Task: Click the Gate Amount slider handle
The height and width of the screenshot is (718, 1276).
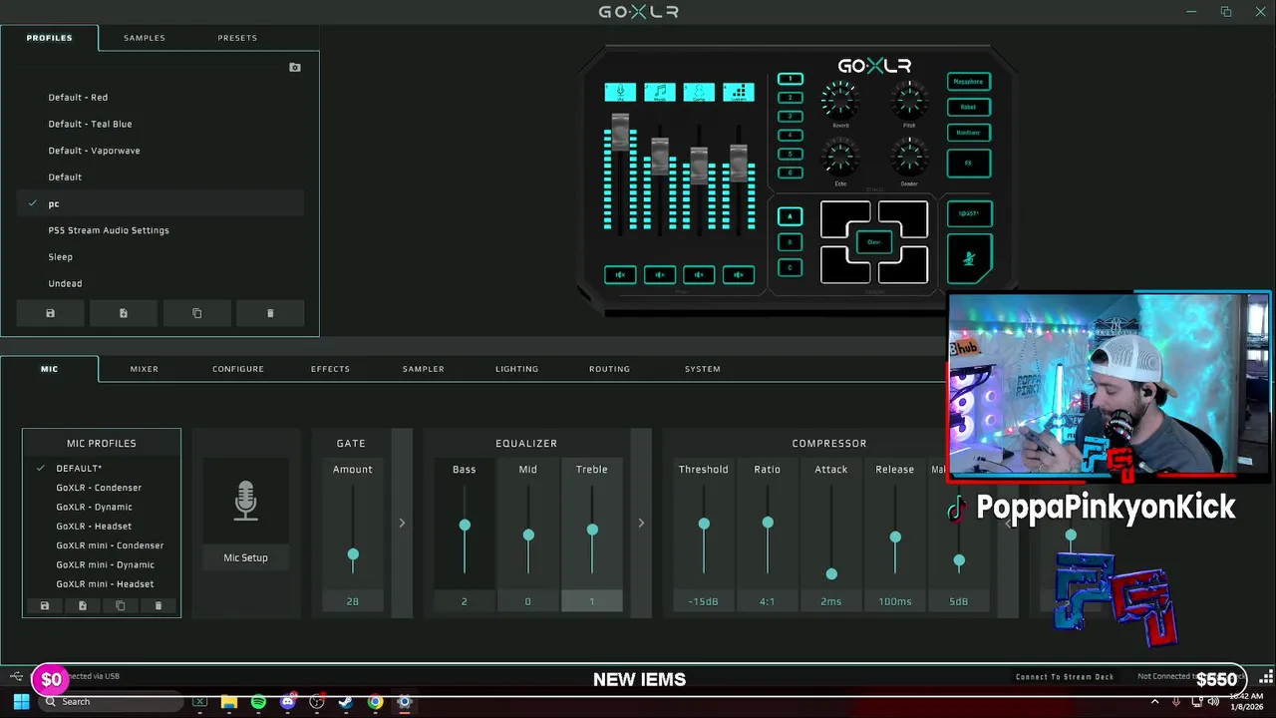Action: coord(353,554)
